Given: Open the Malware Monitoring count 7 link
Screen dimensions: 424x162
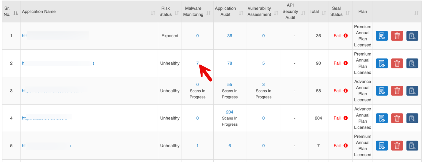Looking at the screenshot, I should 197,63.
